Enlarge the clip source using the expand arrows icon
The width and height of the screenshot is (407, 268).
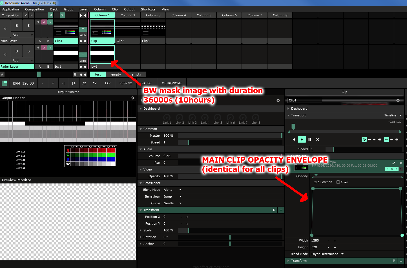pyautogui.click(x=393, y=163)
